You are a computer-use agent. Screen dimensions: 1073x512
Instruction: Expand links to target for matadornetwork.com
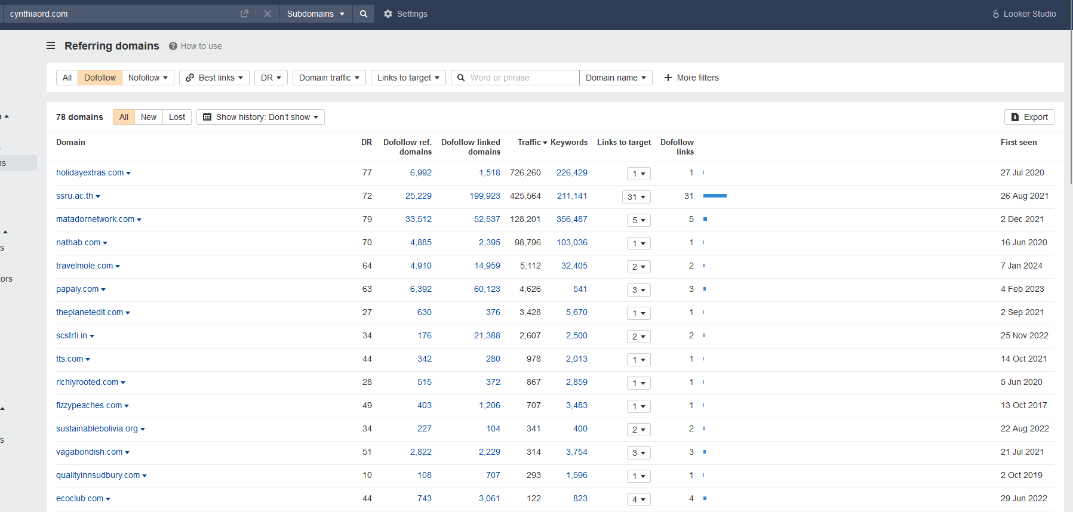(x=638, y=220)
